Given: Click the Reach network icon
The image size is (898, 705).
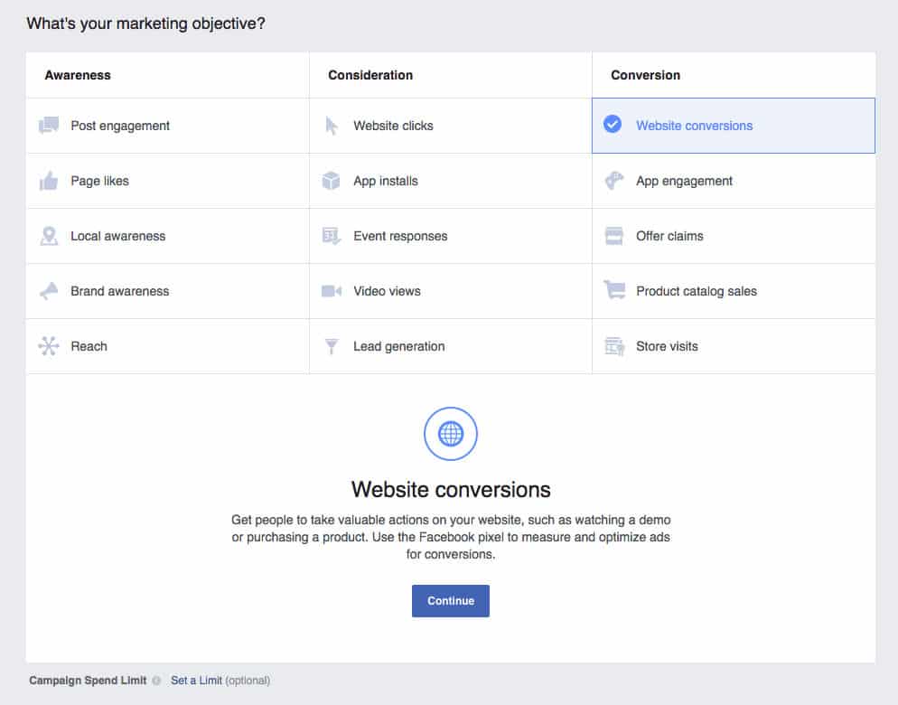Looking at the screenshot, I should [49, 345].
